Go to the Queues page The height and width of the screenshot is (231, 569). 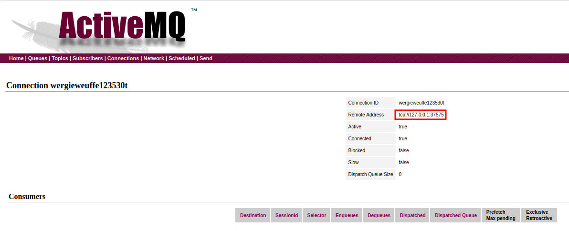[x=38, y=58]
